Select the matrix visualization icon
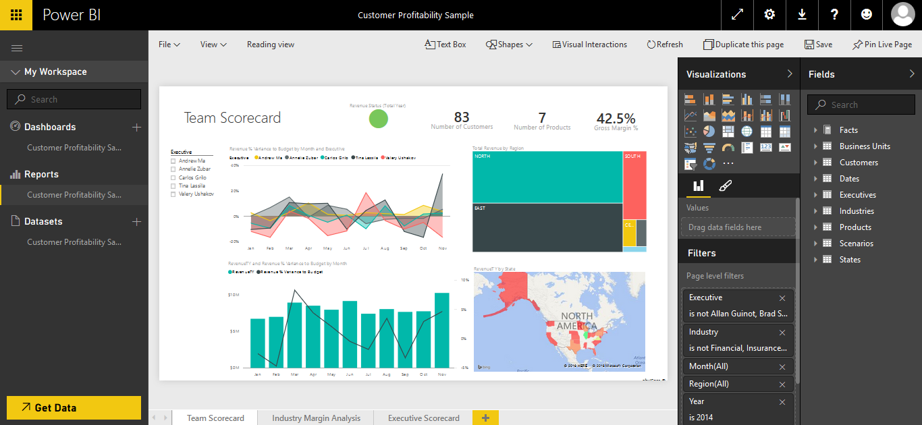Screen dimensions: 922x425 click(784, 132)
